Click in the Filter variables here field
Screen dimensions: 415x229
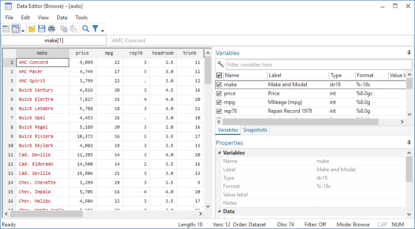[x=319, y=65]
